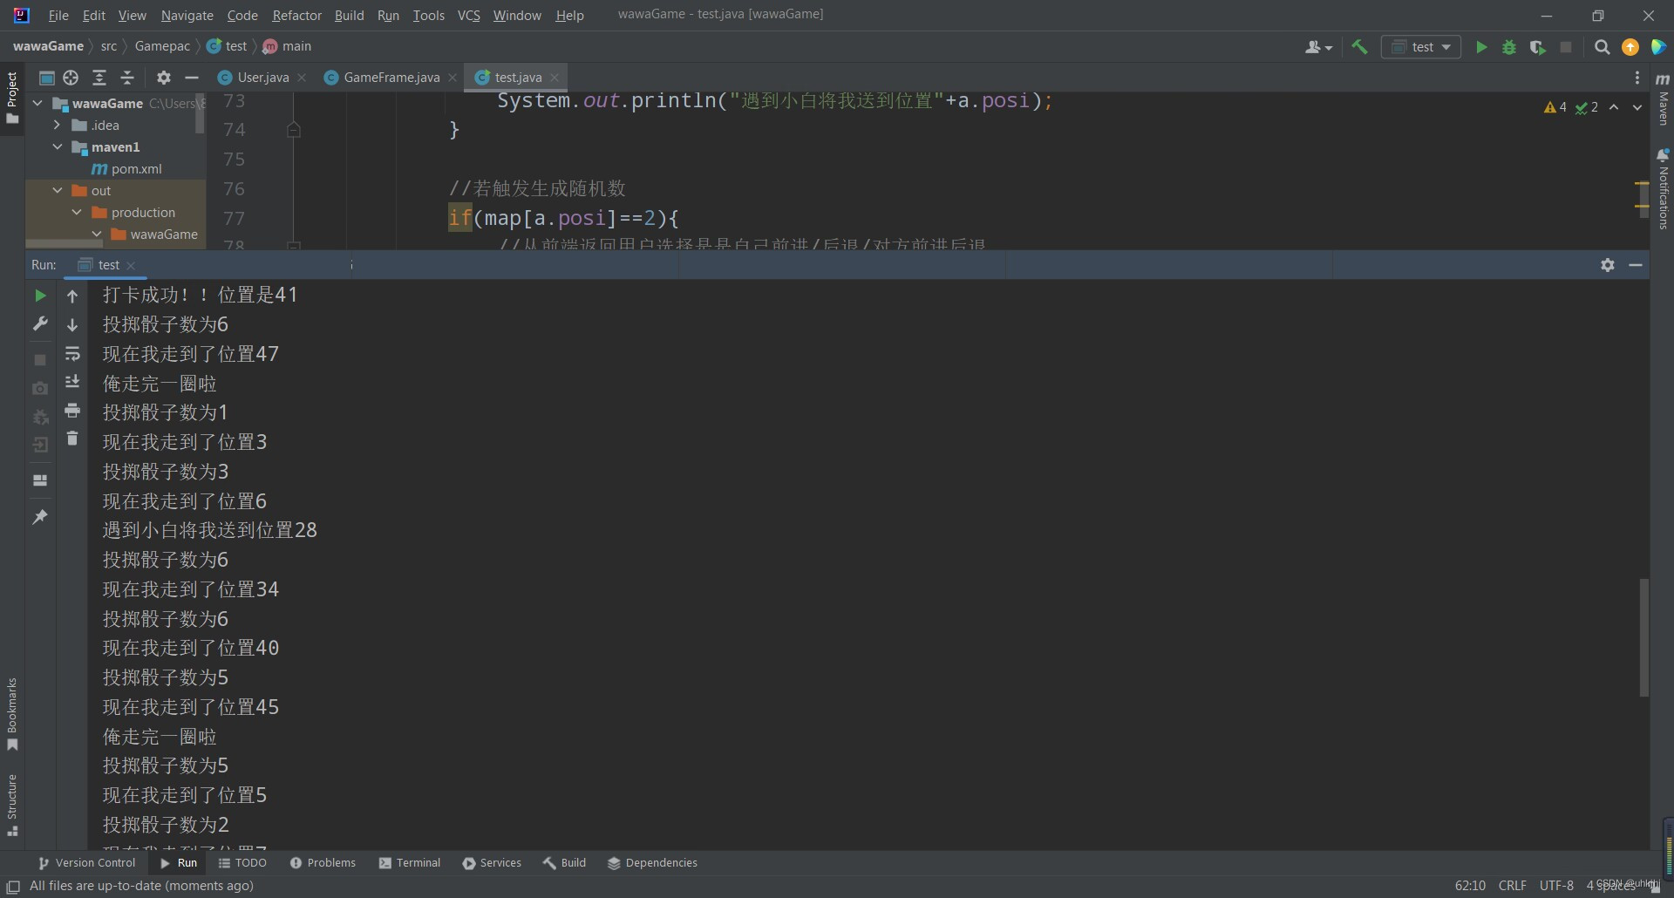Run the test configuration from top toolbar

coord(1480,47)
